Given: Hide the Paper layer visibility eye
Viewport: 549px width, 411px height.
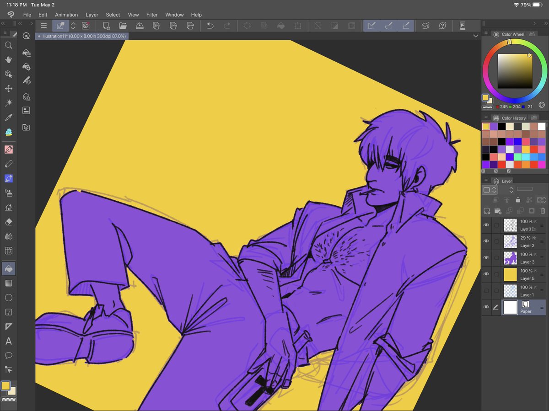Looking at the screenshot, I should coord(486,307).
